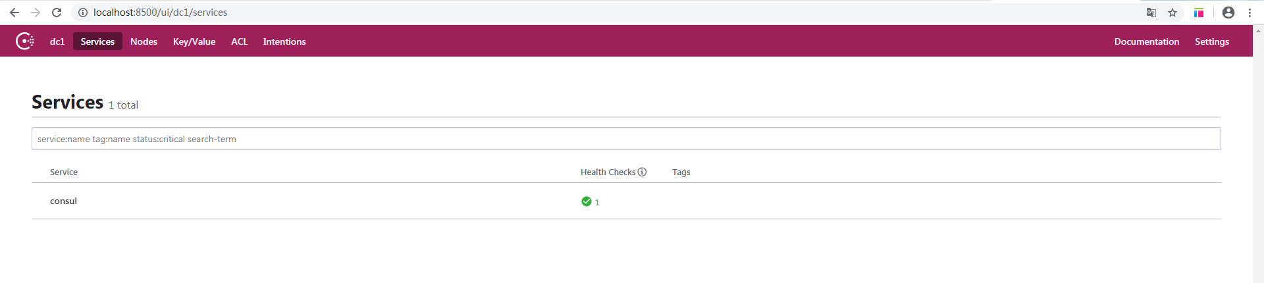The image size is (1264, 283).
Task: Open the Chrome three-dot menu
Action: pos(1250,13)
